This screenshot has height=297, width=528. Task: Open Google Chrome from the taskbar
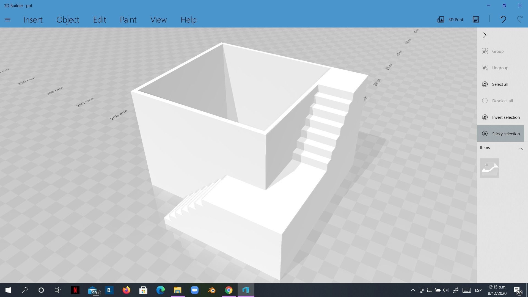[x=229, y=290]
